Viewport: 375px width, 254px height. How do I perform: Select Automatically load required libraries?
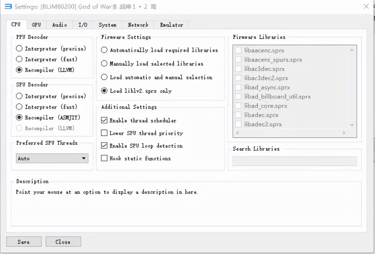(x=104, y=50)
